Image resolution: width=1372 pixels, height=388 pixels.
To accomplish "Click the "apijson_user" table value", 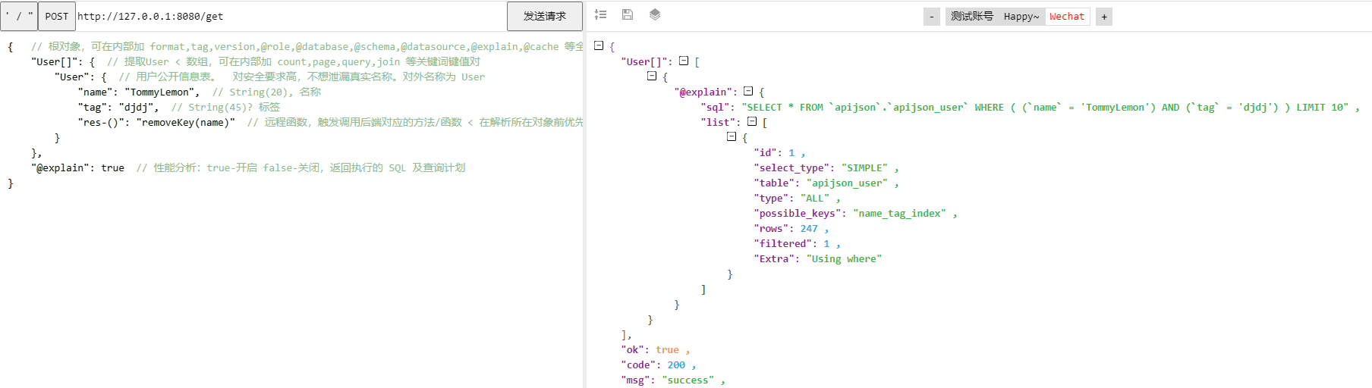I will (x=847, y=183).
